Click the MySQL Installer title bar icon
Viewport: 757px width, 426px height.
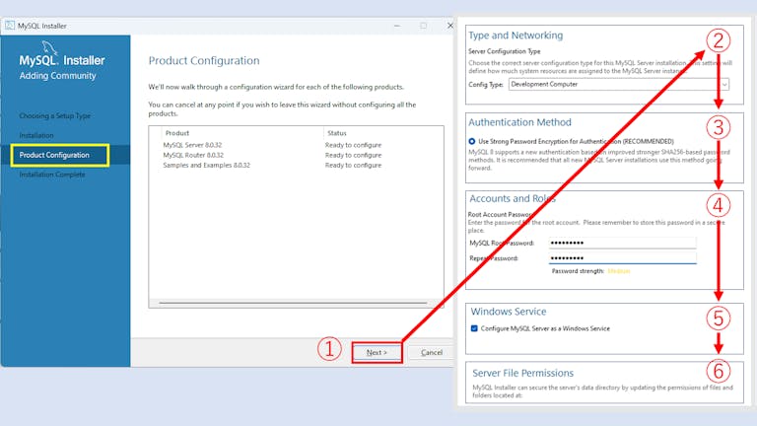(x=10, y=26)
